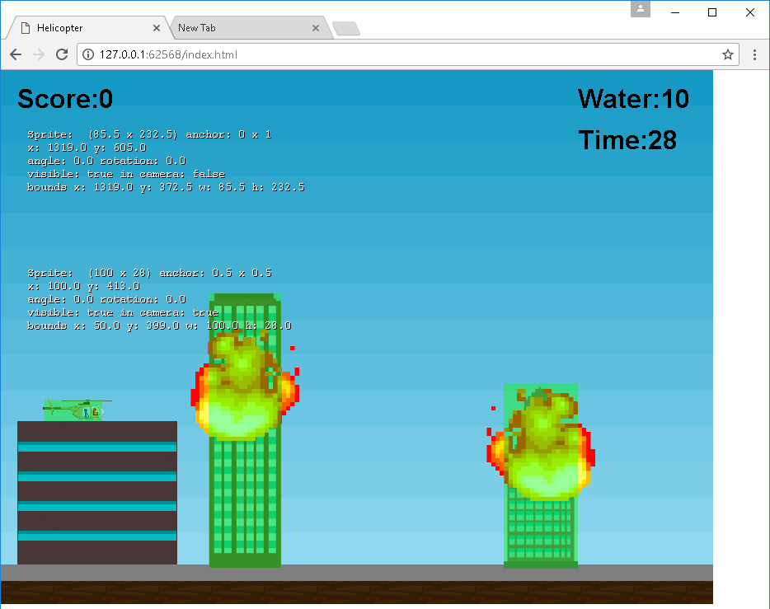Open the Chrome user profile button
The height and width of the screenshot is (609, 770).
[641, 10]
